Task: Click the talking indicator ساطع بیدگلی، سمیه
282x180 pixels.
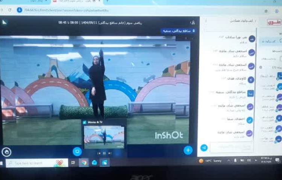Action: pyautogui.click(x=178, y=31)
